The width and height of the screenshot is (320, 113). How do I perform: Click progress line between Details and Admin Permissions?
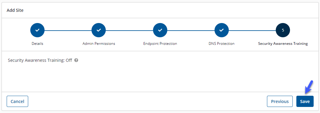[68, 30]
